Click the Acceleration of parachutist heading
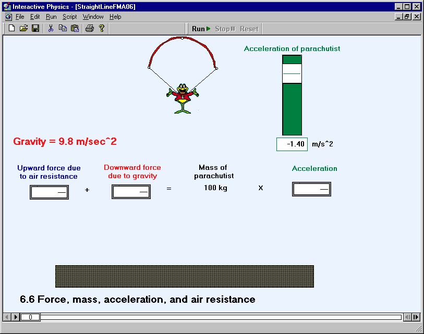Viewport: 424px width, 334px height. (x=292, y=48)
